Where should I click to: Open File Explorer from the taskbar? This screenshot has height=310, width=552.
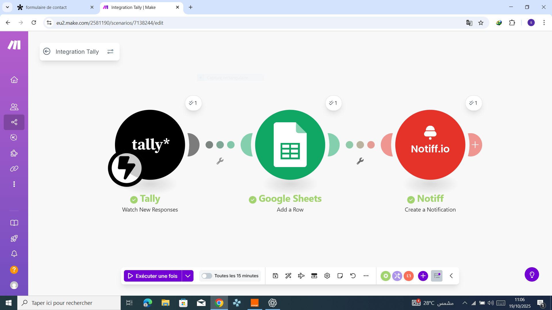pos(165,303)
